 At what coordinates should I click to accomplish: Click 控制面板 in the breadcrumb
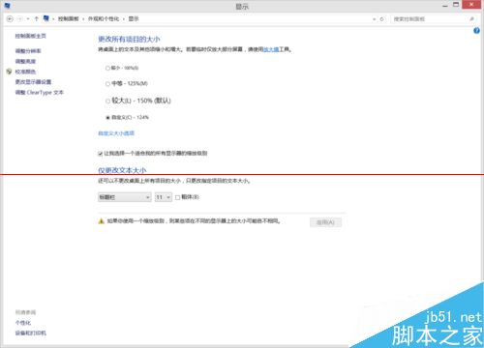pyautogui.click(x=69, y=19)
